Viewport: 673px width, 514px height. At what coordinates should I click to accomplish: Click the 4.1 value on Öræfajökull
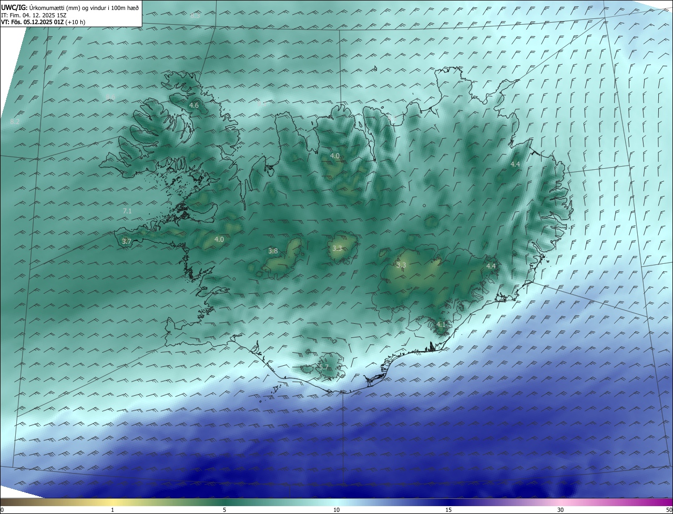tap(441, 324)
